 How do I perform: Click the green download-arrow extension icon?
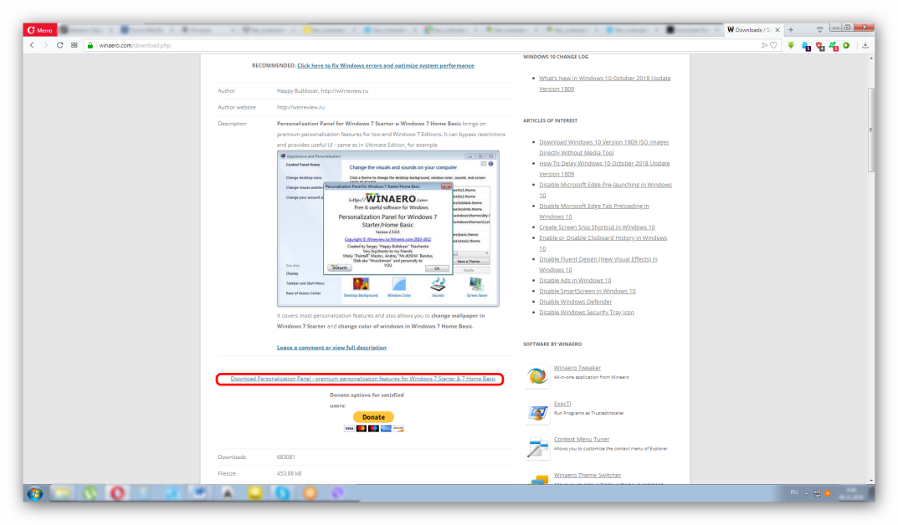click(792, 45)
